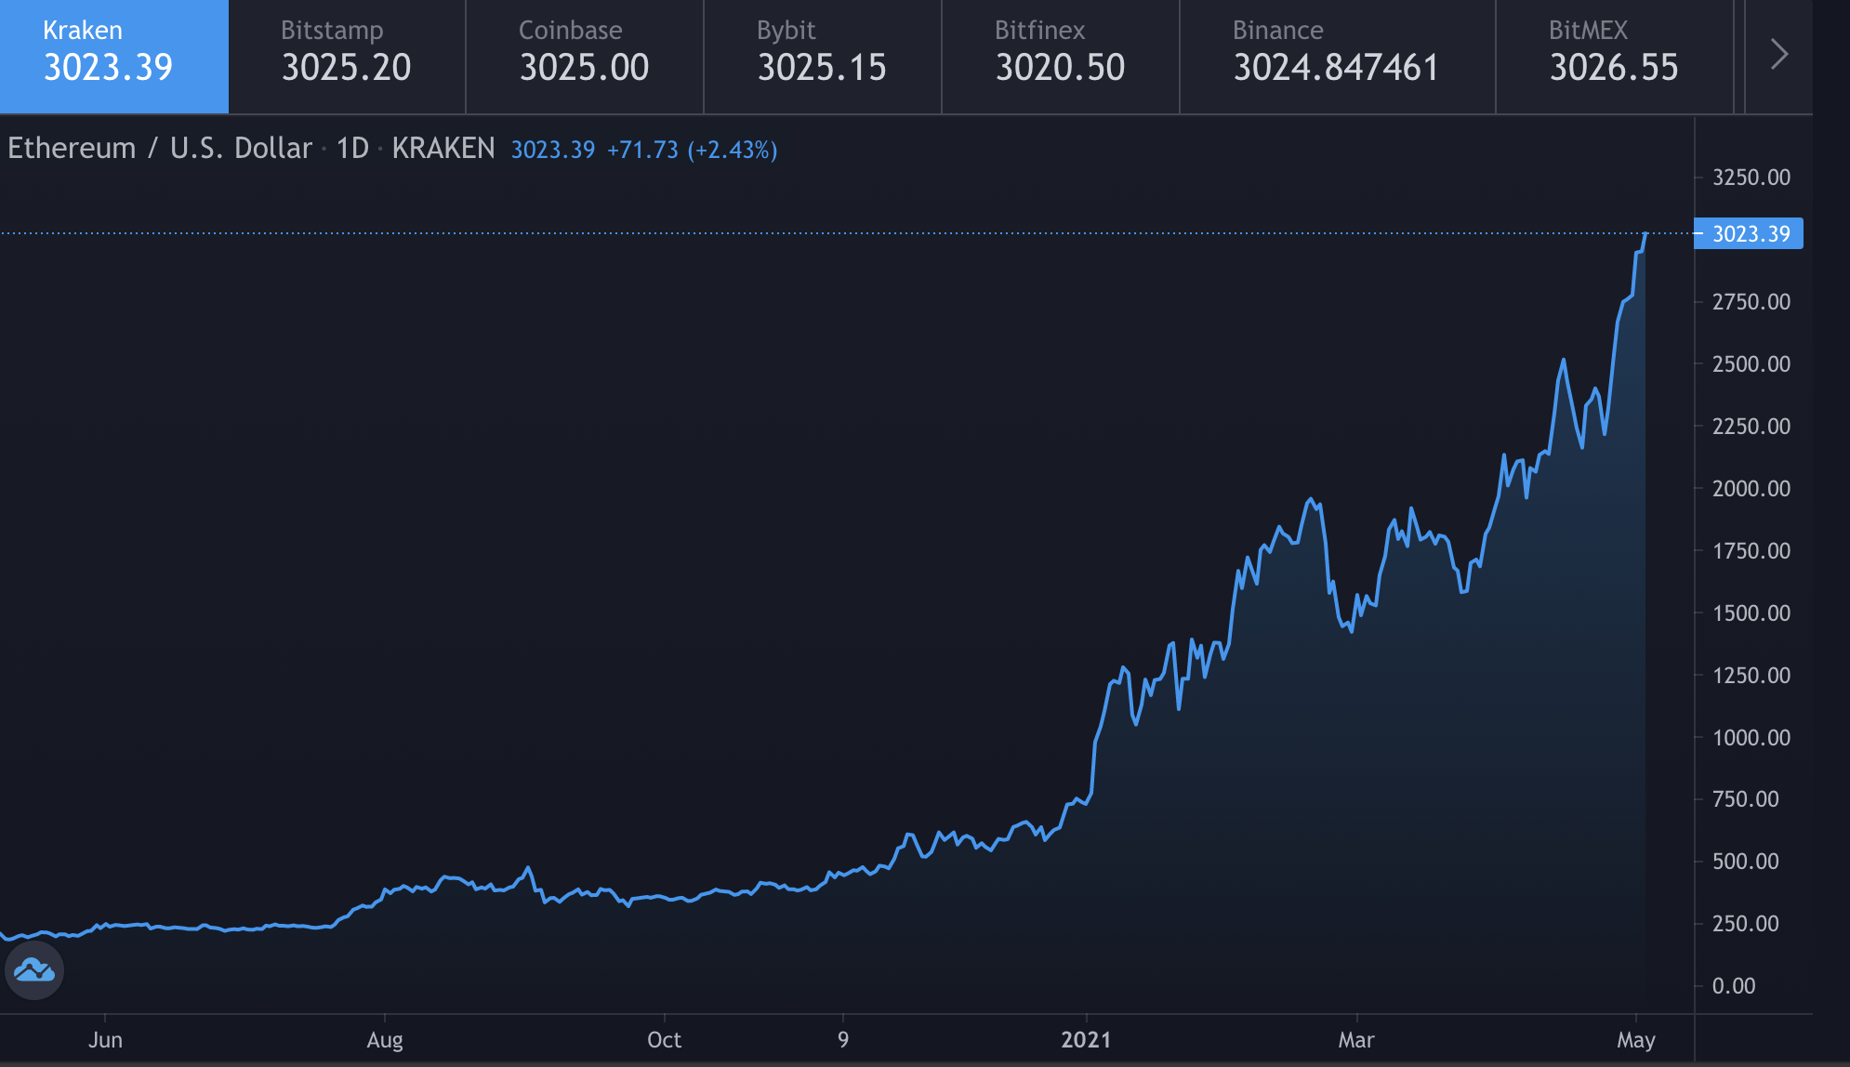The height and width of the screenshot is (1067, 1850).
Task: Switch to the BitMEX tab
Action: point(1615,56)
